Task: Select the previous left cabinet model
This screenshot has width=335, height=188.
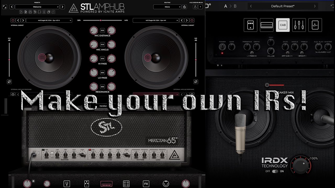Action: click(18, 20)
